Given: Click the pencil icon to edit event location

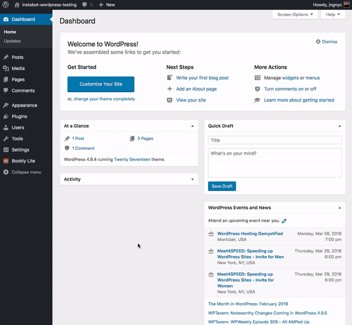Looking at the screenshot, I should tap(284, 221).
